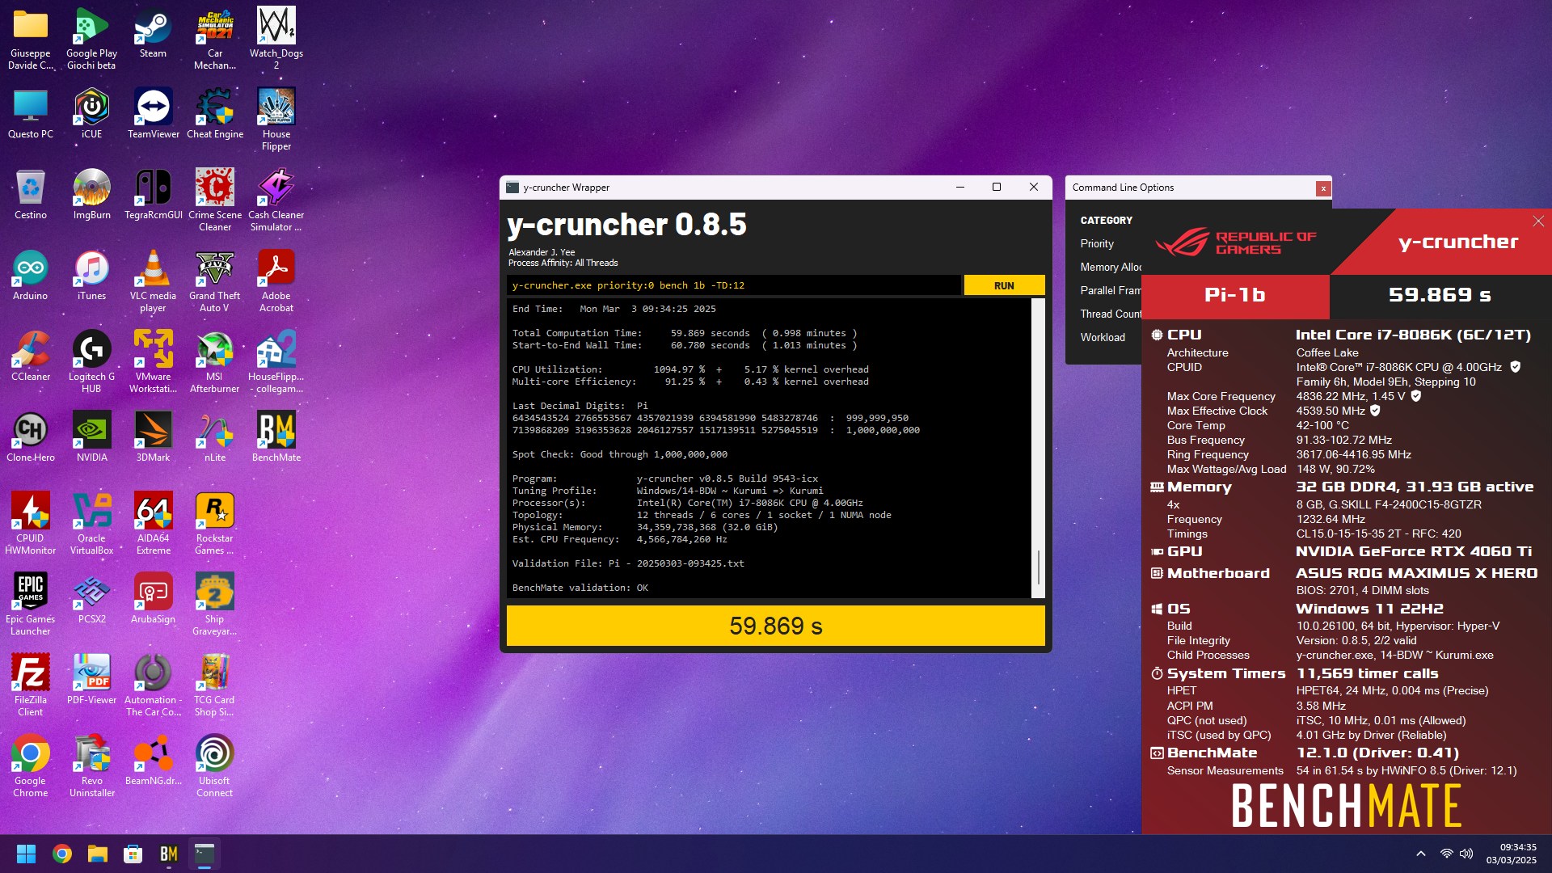Open the Steam desktop shortcut

pyautogui.click(x=153, y=34)
